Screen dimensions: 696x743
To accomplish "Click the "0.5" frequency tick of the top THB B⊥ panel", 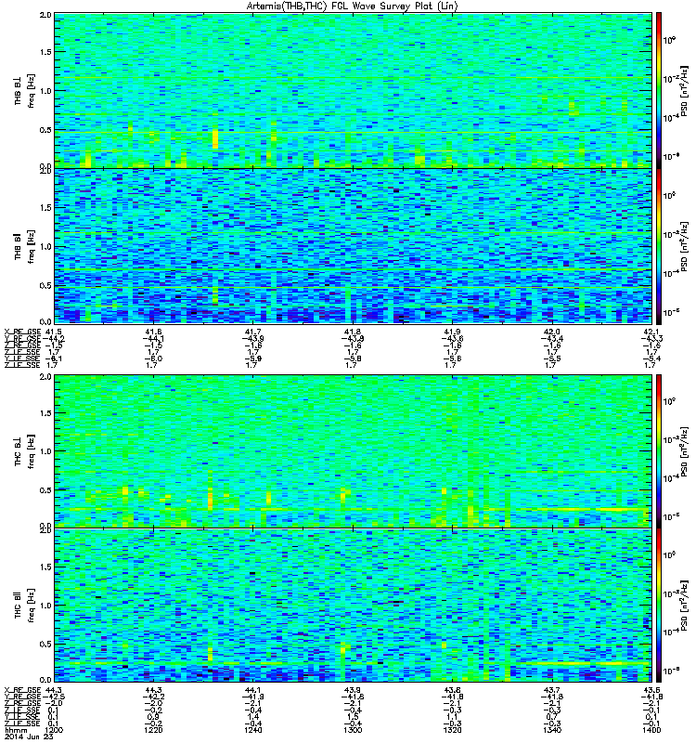I will (45, 130).
